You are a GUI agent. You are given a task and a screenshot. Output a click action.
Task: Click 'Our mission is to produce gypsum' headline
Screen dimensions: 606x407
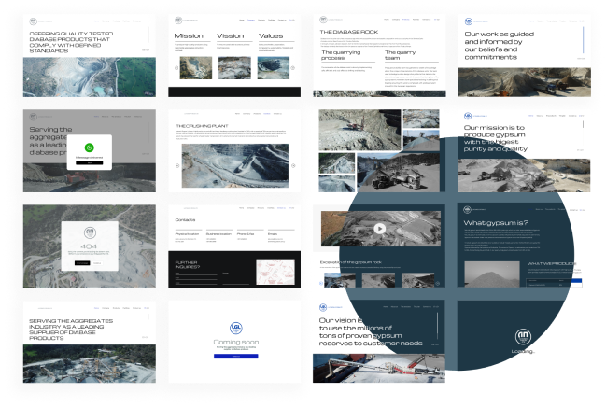[x=496, y=138]
